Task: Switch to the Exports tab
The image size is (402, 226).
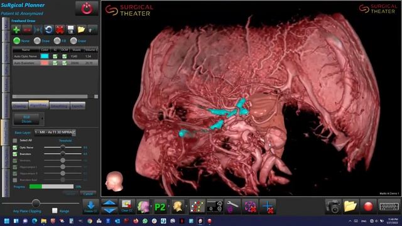Action: coord(77,106)
